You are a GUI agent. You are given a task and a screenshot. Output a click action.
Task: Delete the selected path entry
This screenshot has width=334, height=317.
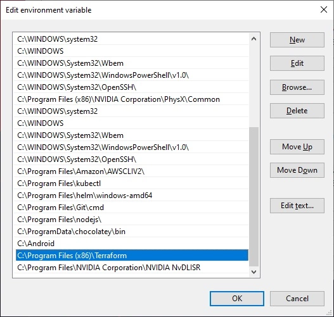point(297,111)
